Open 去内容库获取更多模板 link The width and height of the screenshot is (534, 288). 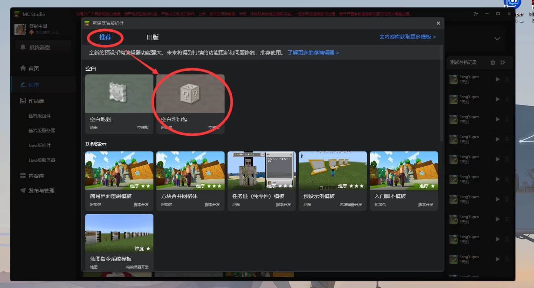pos(407,37)
